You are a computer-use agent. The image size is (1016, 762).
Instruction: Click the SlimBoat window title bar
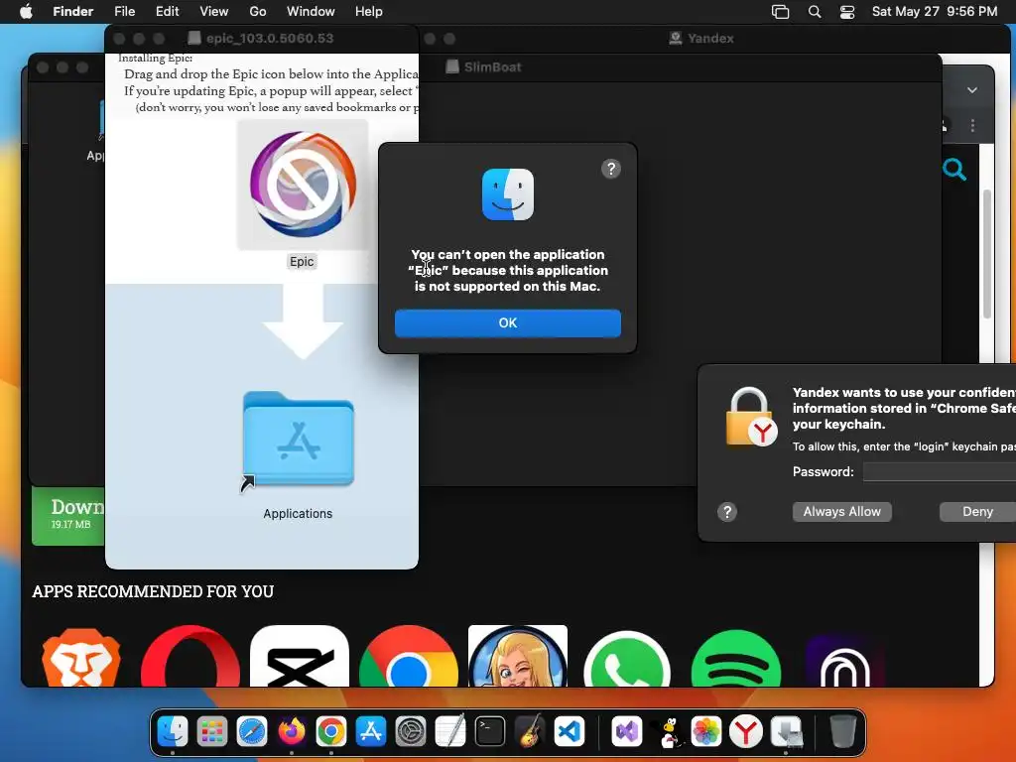492,66
